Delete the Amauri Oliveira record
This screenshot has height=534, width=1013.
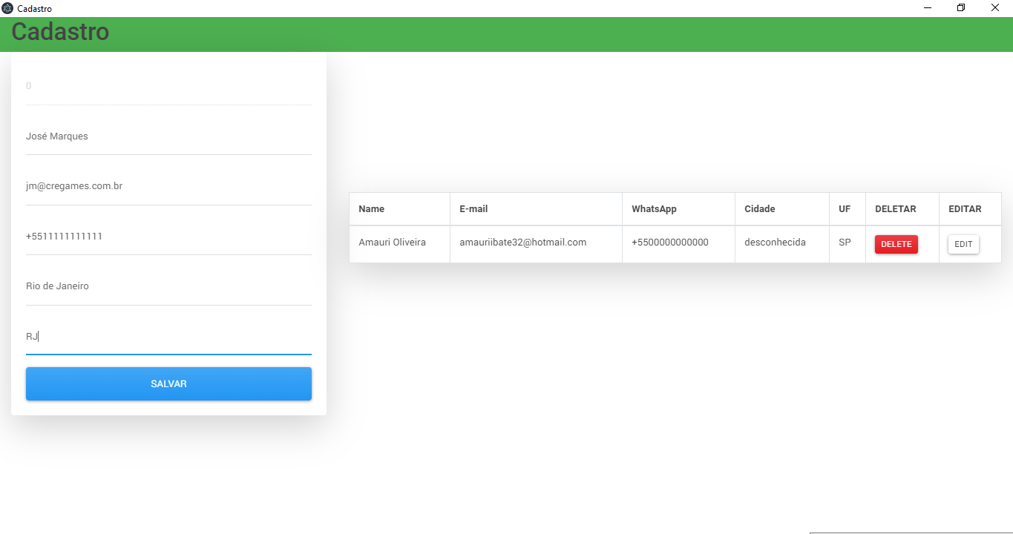coord(896,244)
